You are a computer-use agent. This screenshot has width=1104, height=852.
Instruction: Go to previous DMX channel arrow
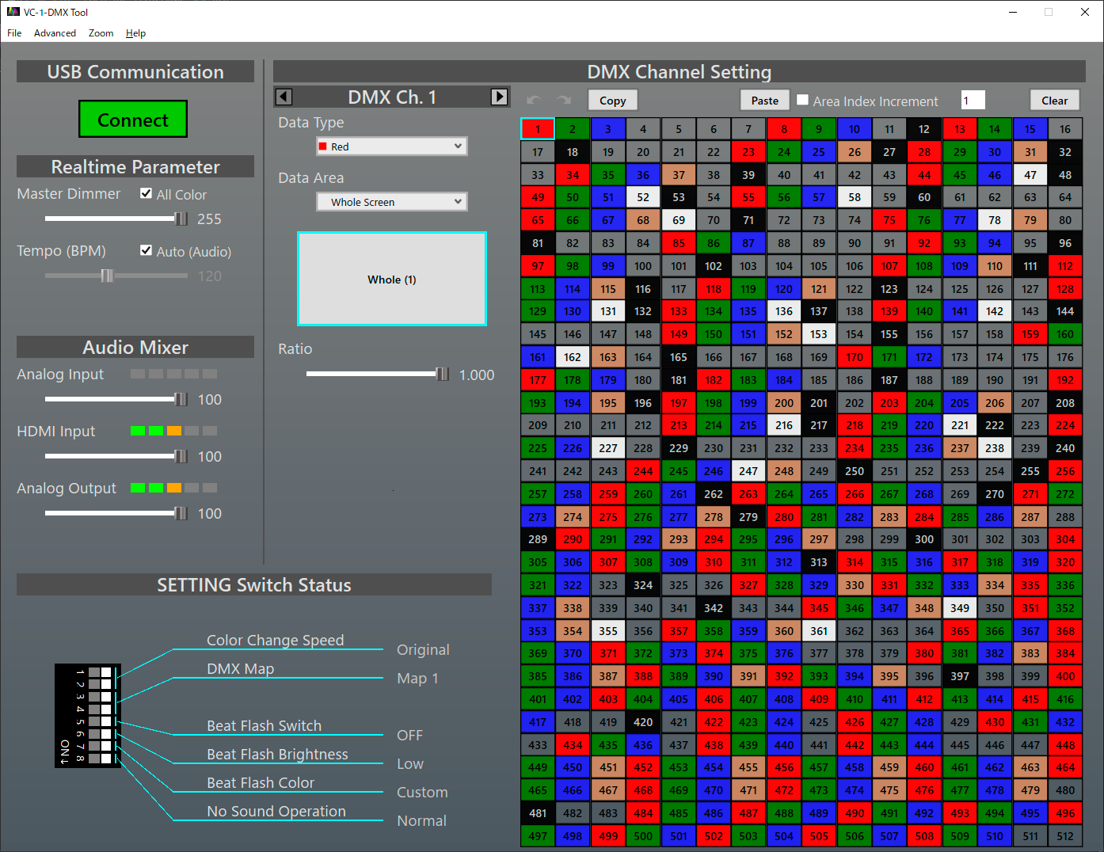coord(284,97)
